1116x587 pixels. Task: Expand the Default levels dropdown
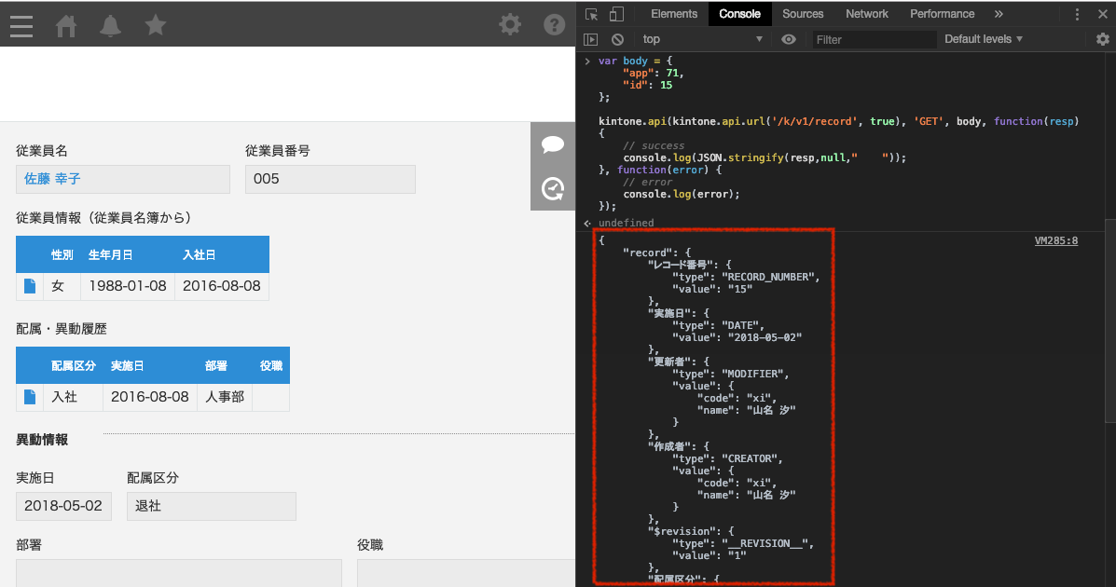click(984, 39)
